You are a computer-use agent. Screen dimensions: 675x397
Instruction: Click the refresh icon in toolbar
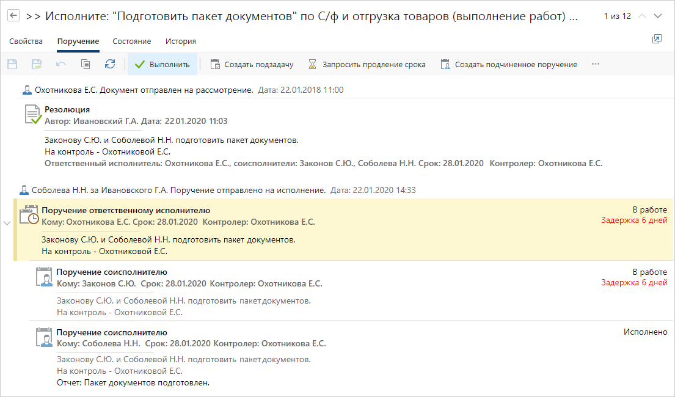[110, 64]
